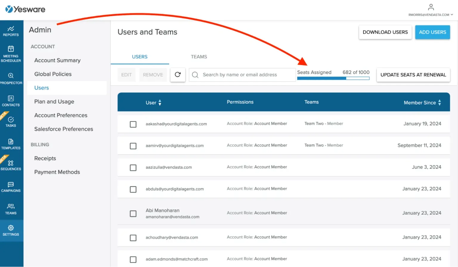This screenshot has height=267, width=458.
Task: Check the row for adam.edmonds@matchcraft.com
Action: click(x=133, y=259)
